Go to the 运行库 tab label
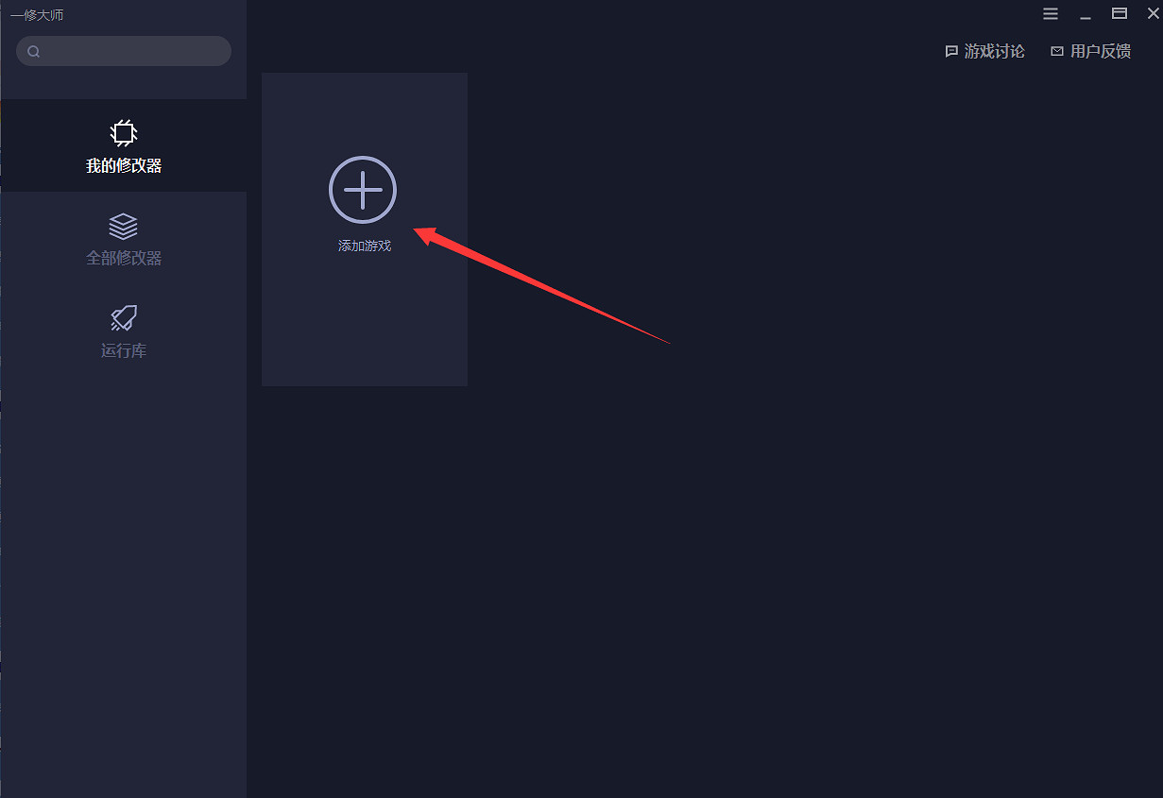Screen dimensions: 1163x798 pos(124,351)
